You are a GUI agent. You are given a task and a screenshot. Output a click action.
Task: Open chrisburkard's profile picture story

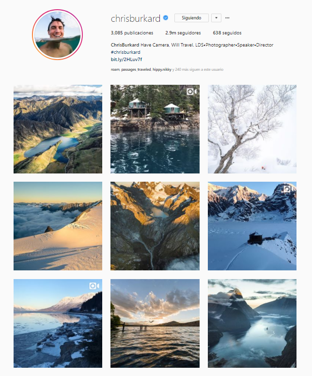point(57,34)
